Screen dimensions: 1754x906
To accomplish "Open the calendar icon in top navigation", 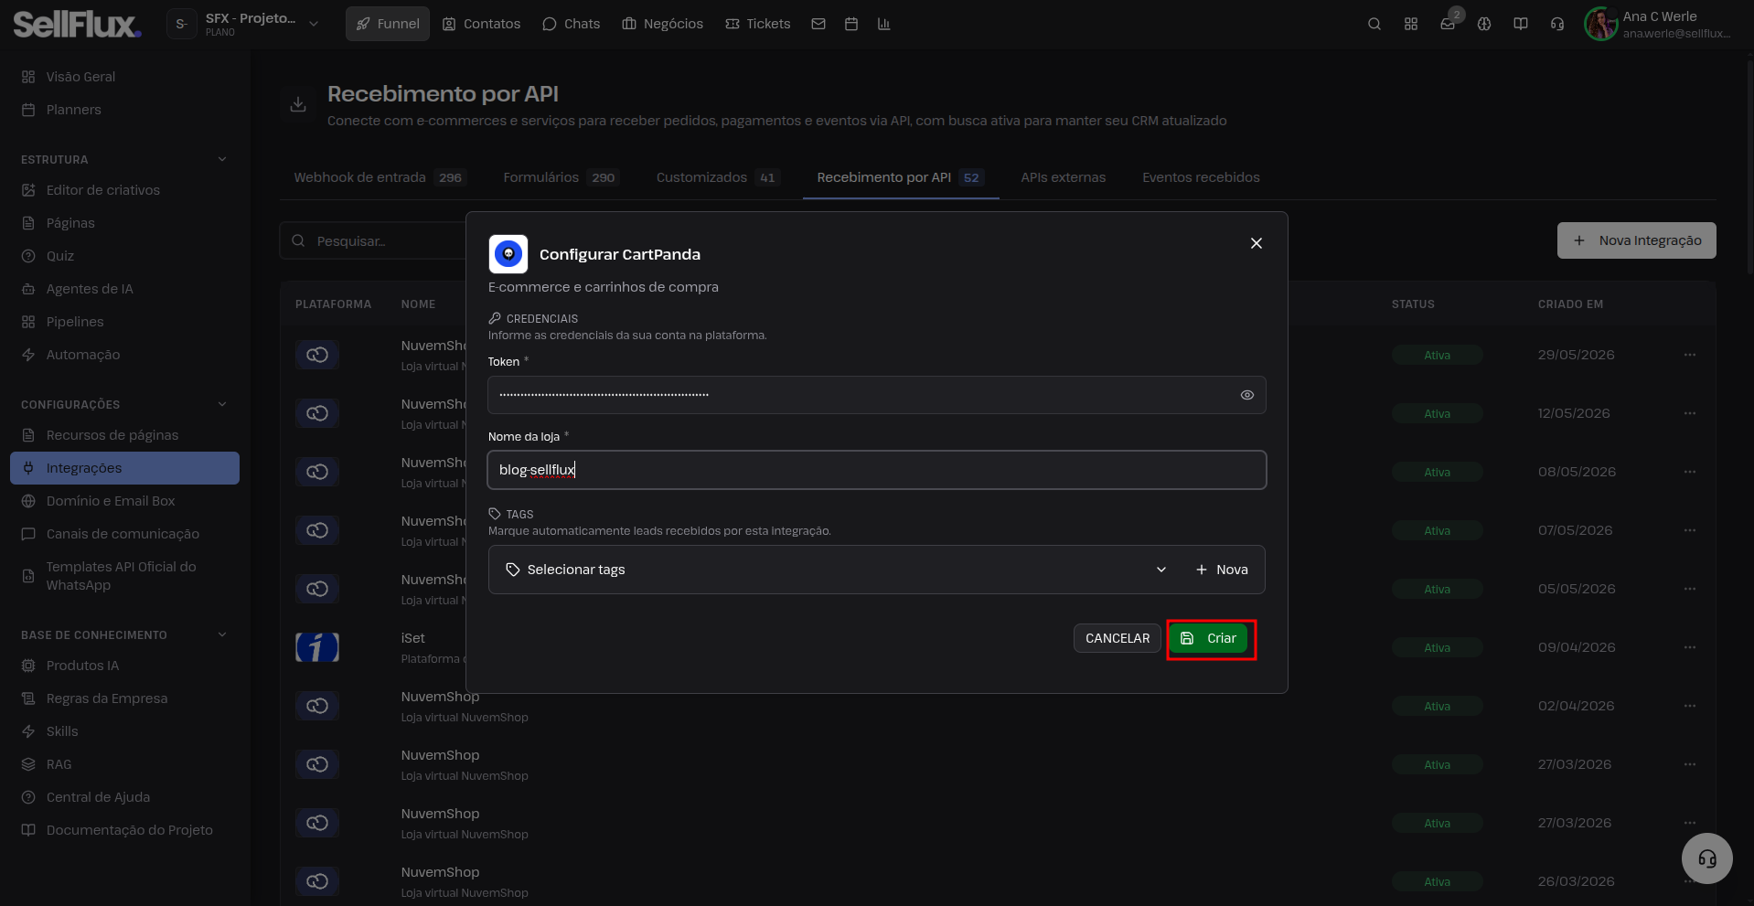I will 851,24.
